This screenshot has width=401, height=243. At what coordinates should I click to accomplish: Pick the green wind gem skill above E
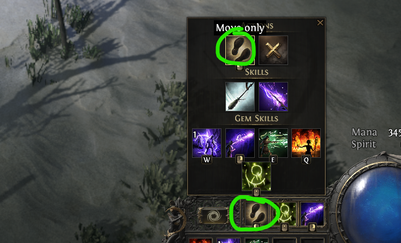(273, 143)
